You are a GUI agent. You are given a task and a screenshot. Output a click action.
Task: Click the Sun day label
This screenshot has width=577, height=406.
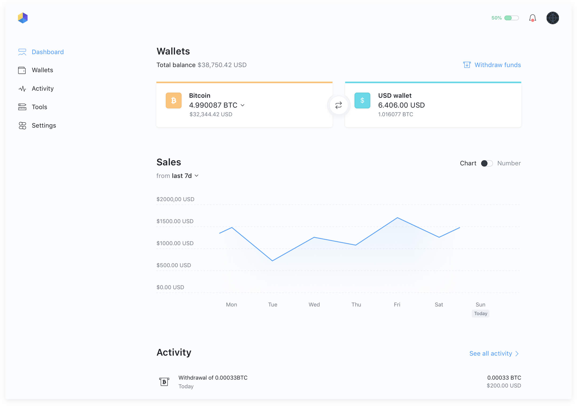(x=480, y=304)
